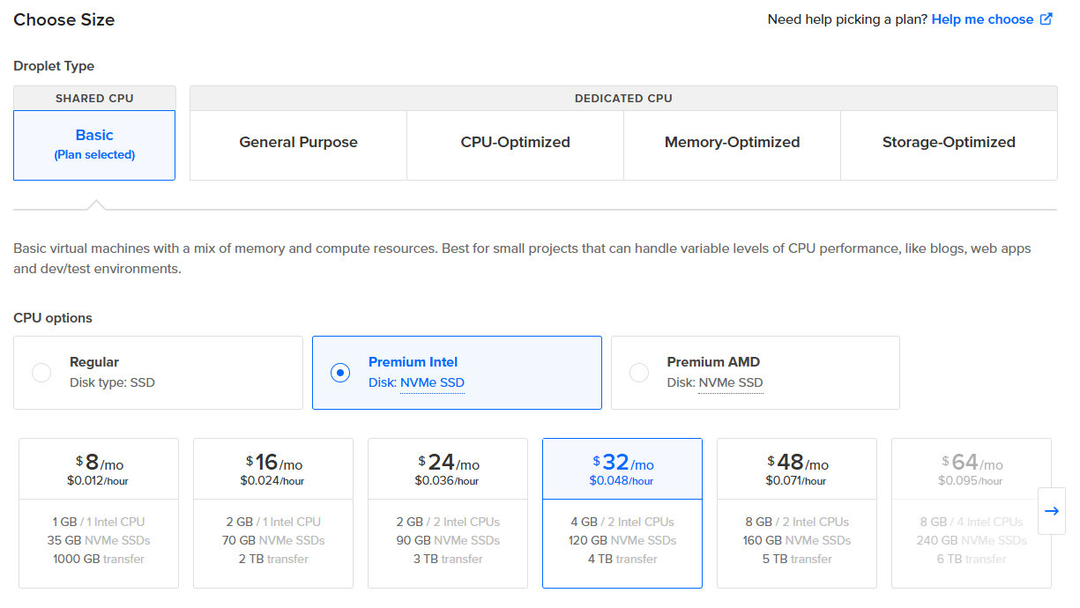Viewport: 1080px width, 608px height.
Task: Pick the $8/mo plan card
Action: [x=99, y=513]
